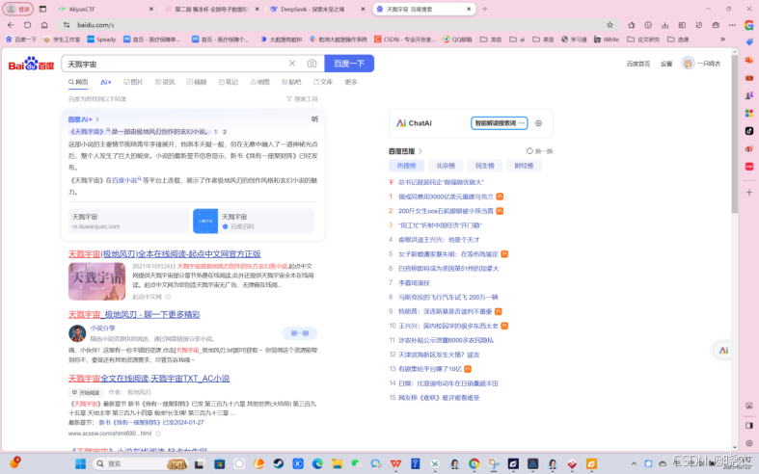The image size is (759, 474).
Task: Click the 听 listen icon in AI answer
Action: [x=314, y=119]
